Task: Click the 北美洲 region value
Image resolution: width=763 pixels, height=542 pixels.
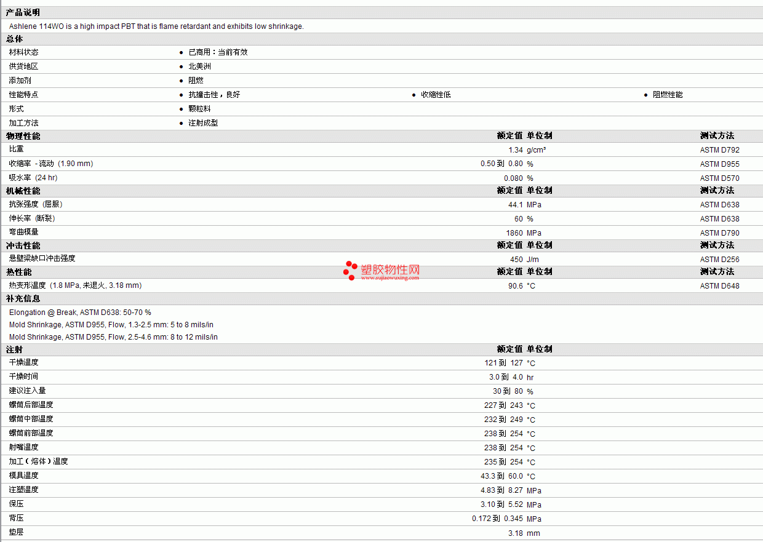Action: click(x=199, y=66)
